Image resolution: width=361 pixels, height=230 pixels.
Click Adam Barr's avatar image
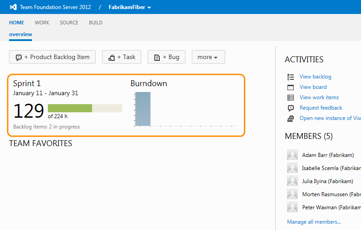point(292,155)
